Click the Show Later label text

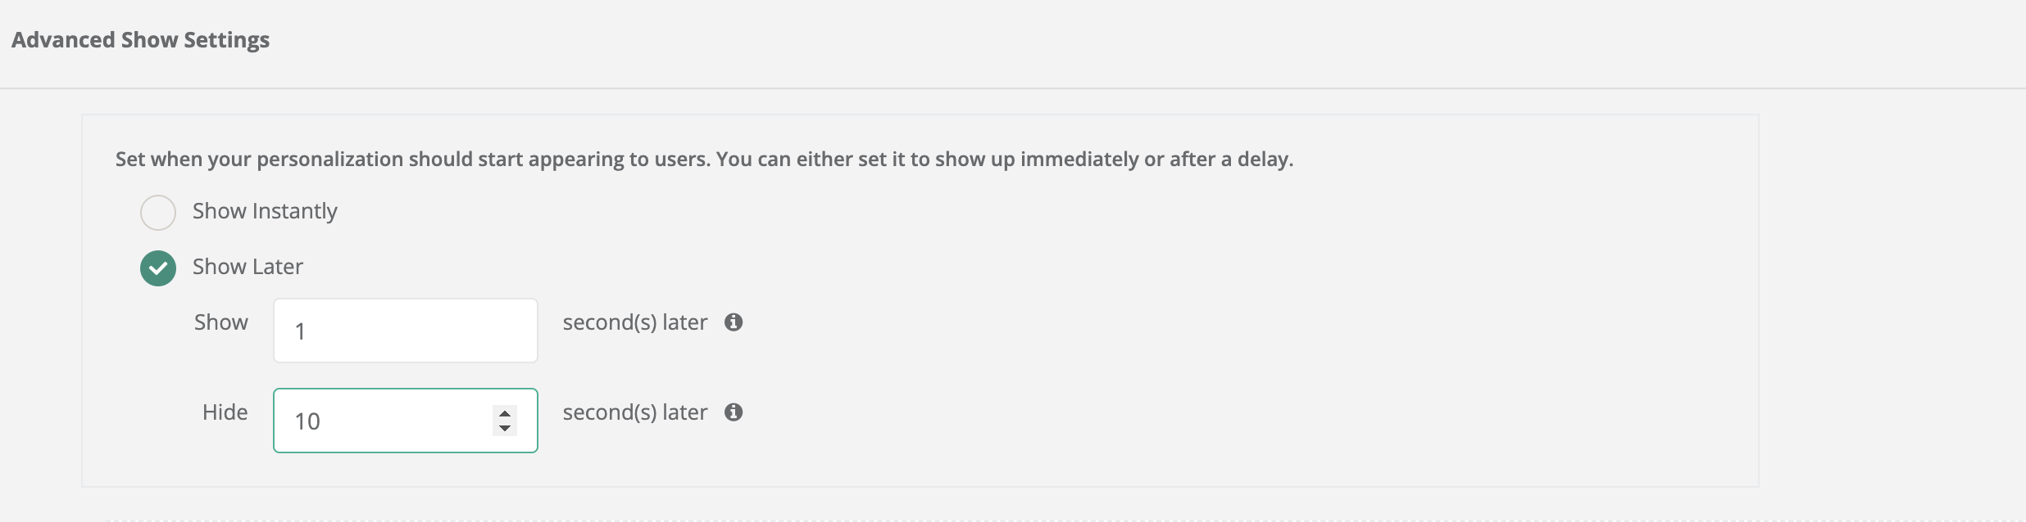pos(248,267)
